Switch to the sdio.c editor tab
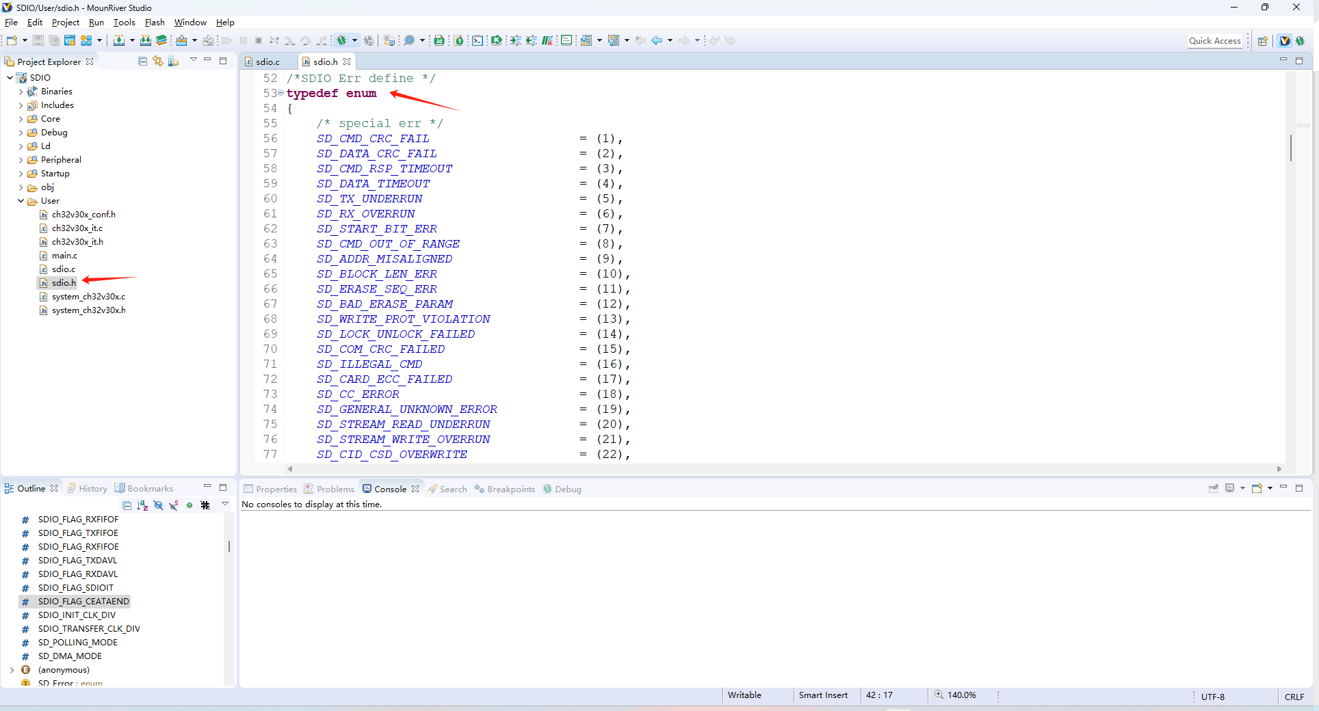The image size is (1319, 711). click(267, 62)
